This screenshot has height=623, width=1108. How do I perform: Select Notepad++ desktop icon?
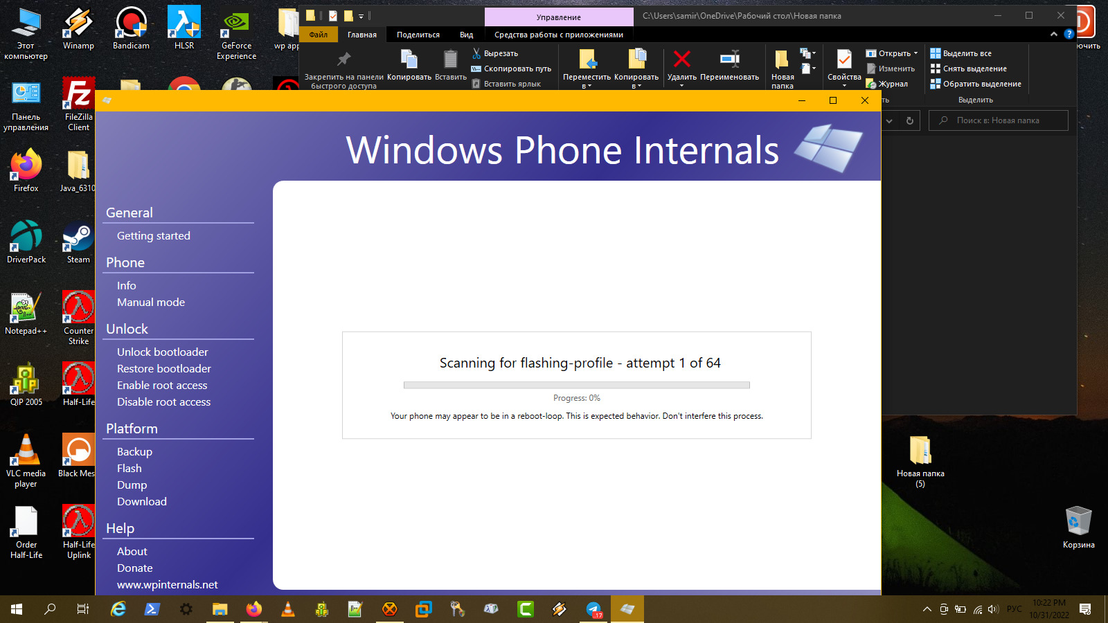(x=26, y=314)
